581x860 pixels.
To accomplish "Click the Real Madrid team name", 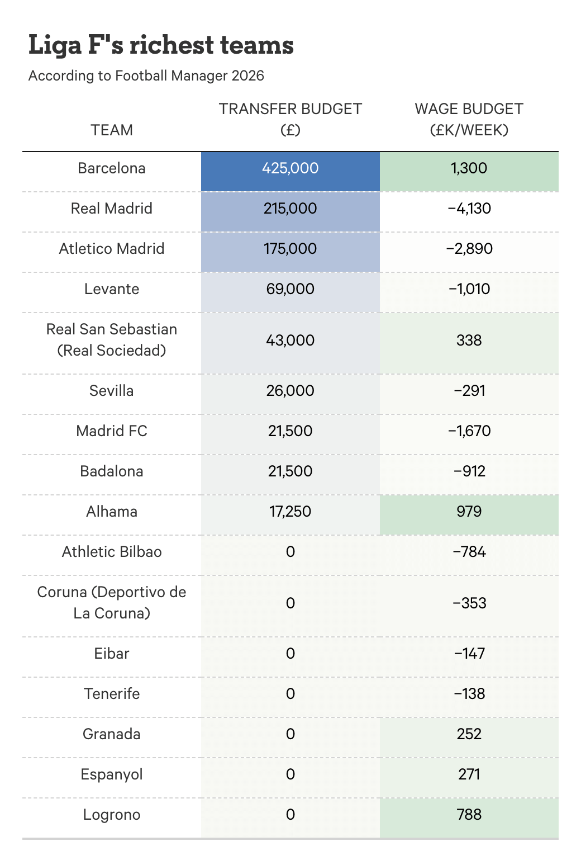I will (x=112, y=209).
